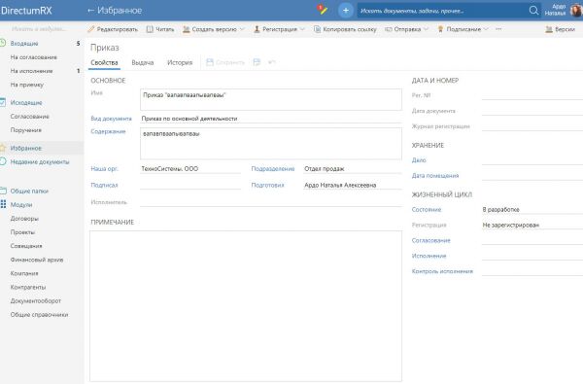The width and height of the screenshot is (583, 384).
Task: Click the Отправка icon
Action: point(388,29)
